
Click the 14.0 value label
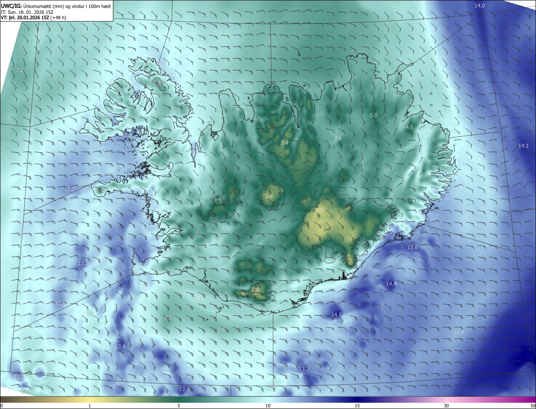[x=479, y=5]
